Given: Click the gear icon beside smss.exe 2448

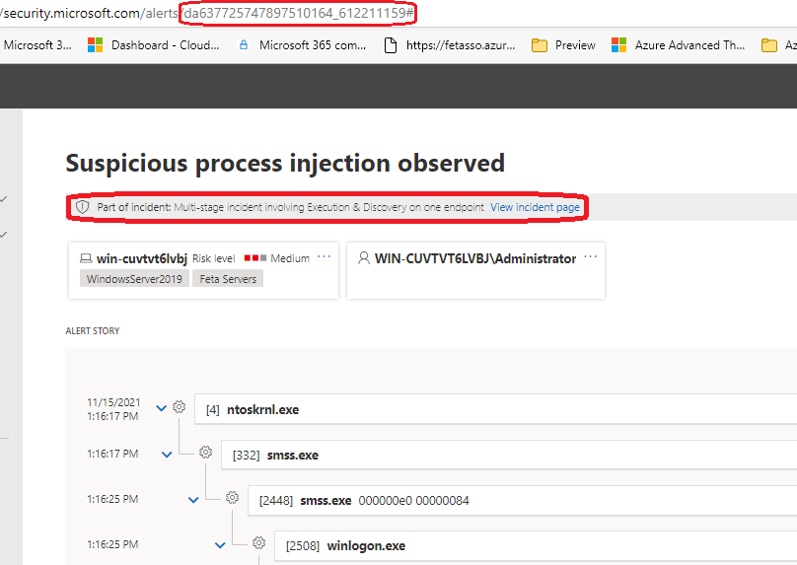Looking at the screenshot, I should click(233, 498).
